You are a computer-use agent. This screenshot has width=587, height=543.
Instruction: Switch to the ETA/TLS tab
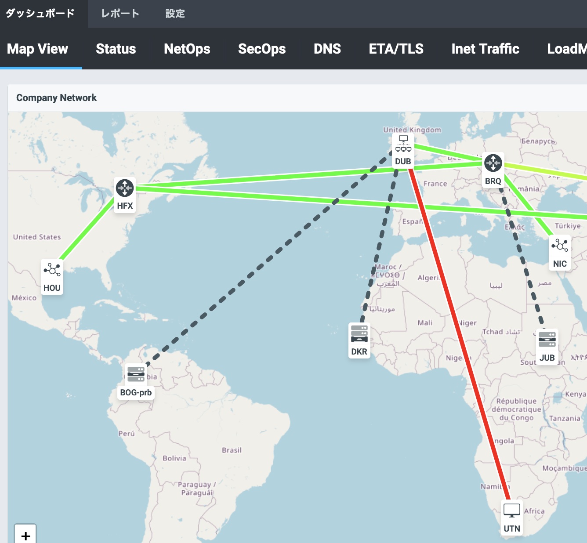point(396,49)
